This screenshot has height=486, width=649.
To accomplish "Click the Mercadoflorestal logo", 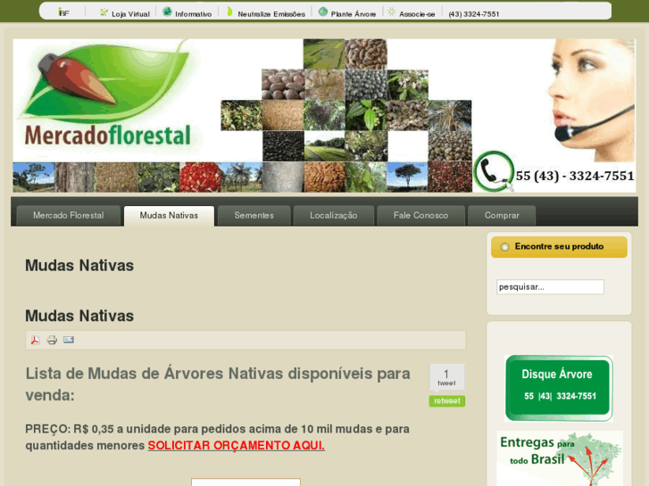I will tap(105, 96).
